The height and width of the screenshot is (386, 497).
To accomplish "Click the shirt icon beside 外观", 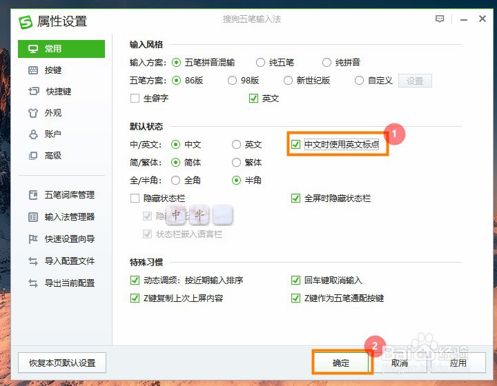I will (x=33, y=113).
